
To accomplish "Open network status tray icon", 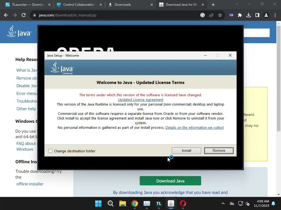I will [x=240, y=203].
